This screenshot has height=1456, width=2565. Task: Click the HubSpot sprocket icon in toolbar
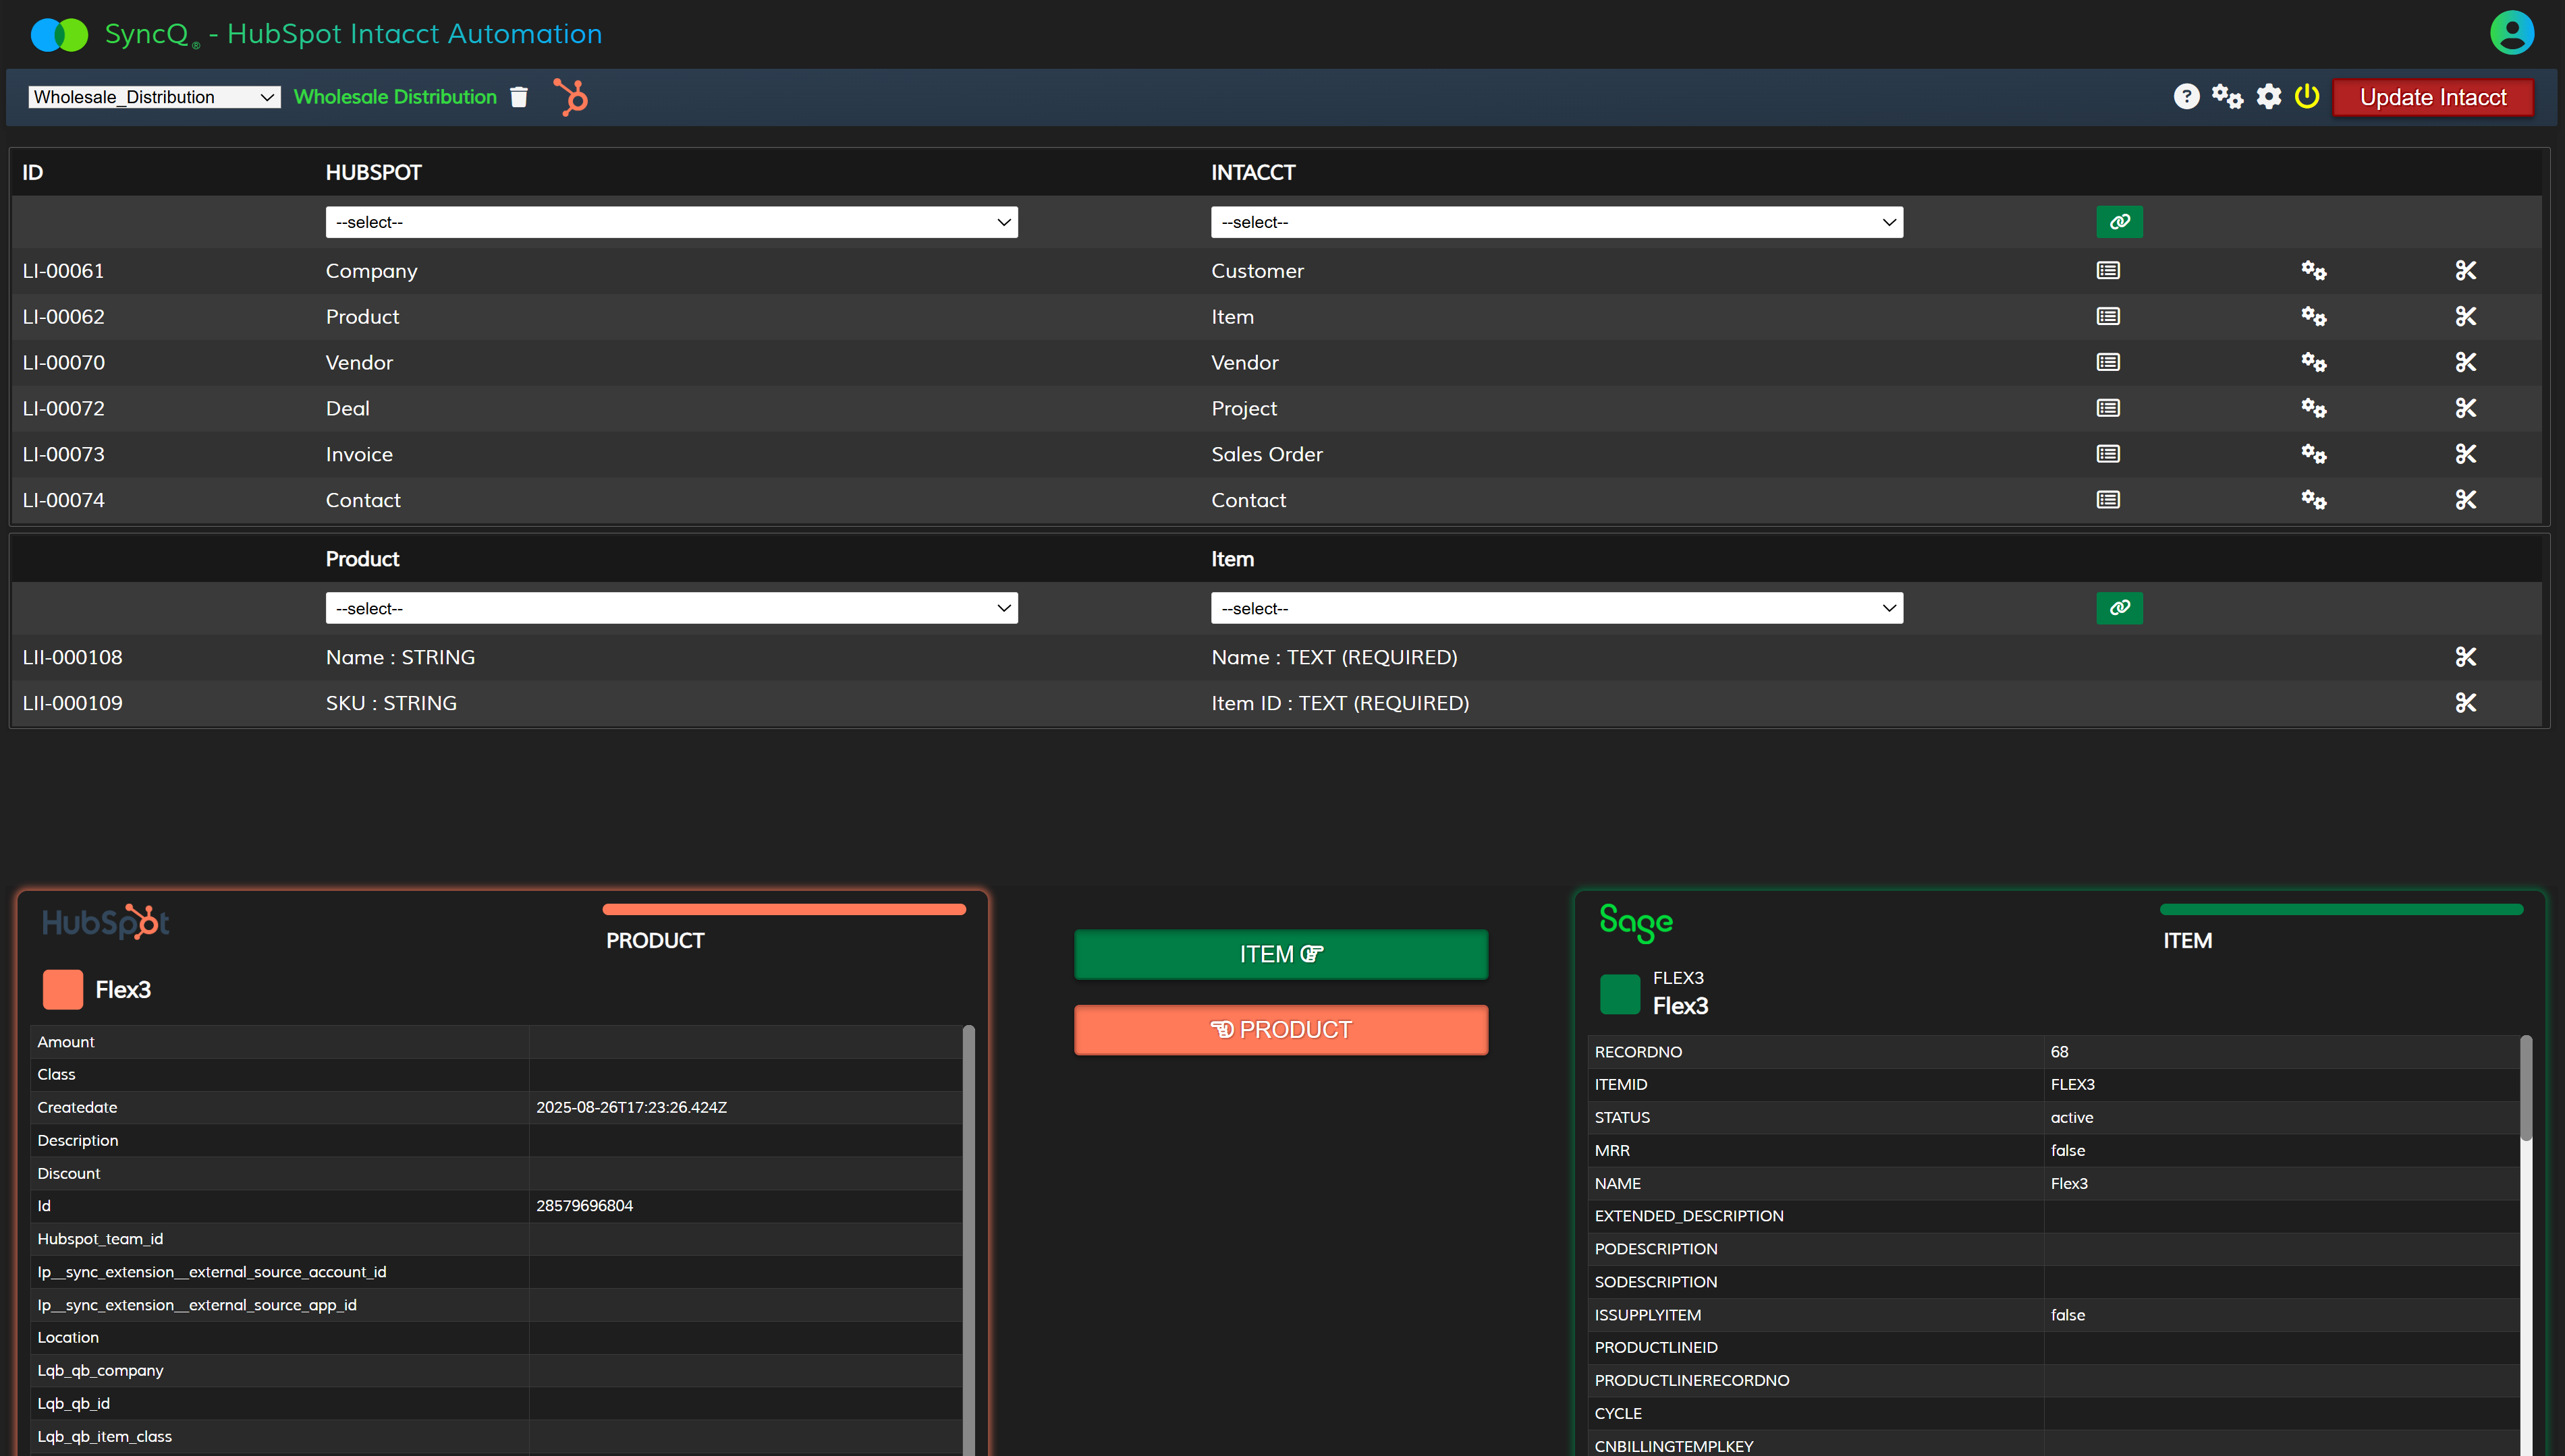[571, 97]
